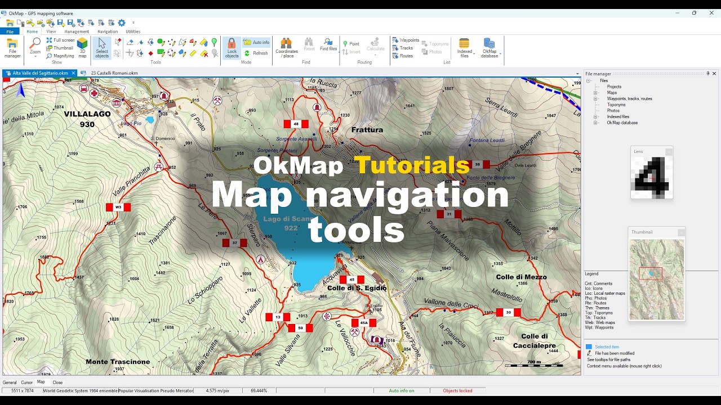The width and height of the screenshot is (721, 405).
Task: Open the Cursor bottom tab
Action: click(x=27, y=382)
